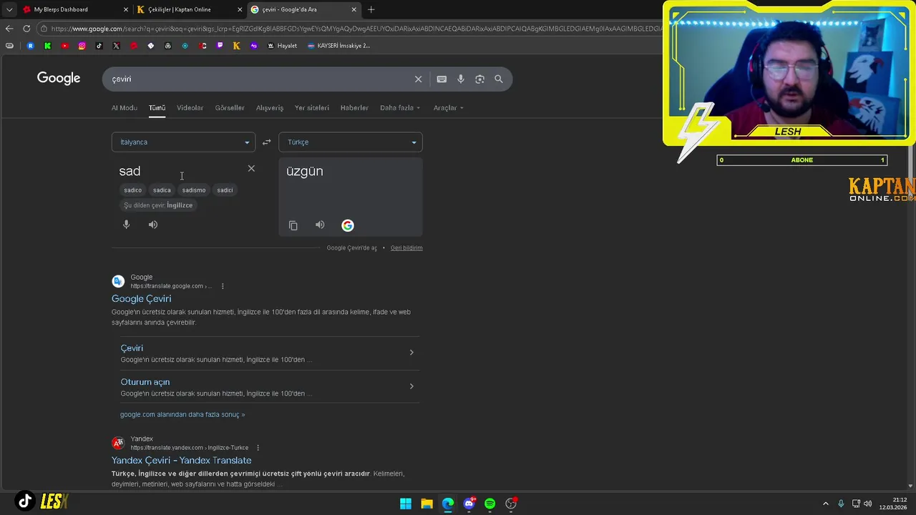Open options for Yandex Çeviri result

(258, 448)
